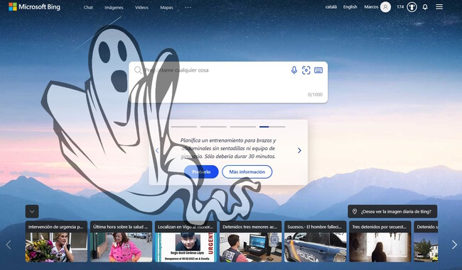The image size is (462, 270).
Task: Open the user profile avatar
Action: tap(385, 7)
